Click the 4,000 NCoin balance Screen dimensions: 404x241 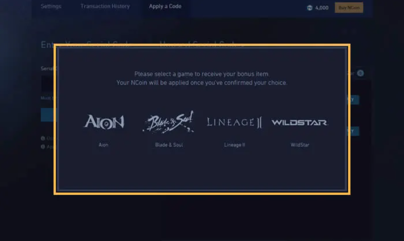coord(322,8)
